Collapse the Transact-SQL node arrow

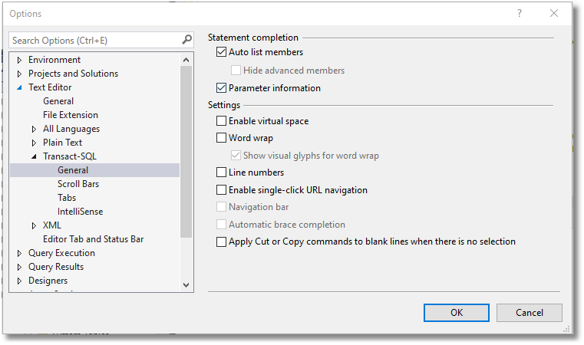(x=35, y=156)
